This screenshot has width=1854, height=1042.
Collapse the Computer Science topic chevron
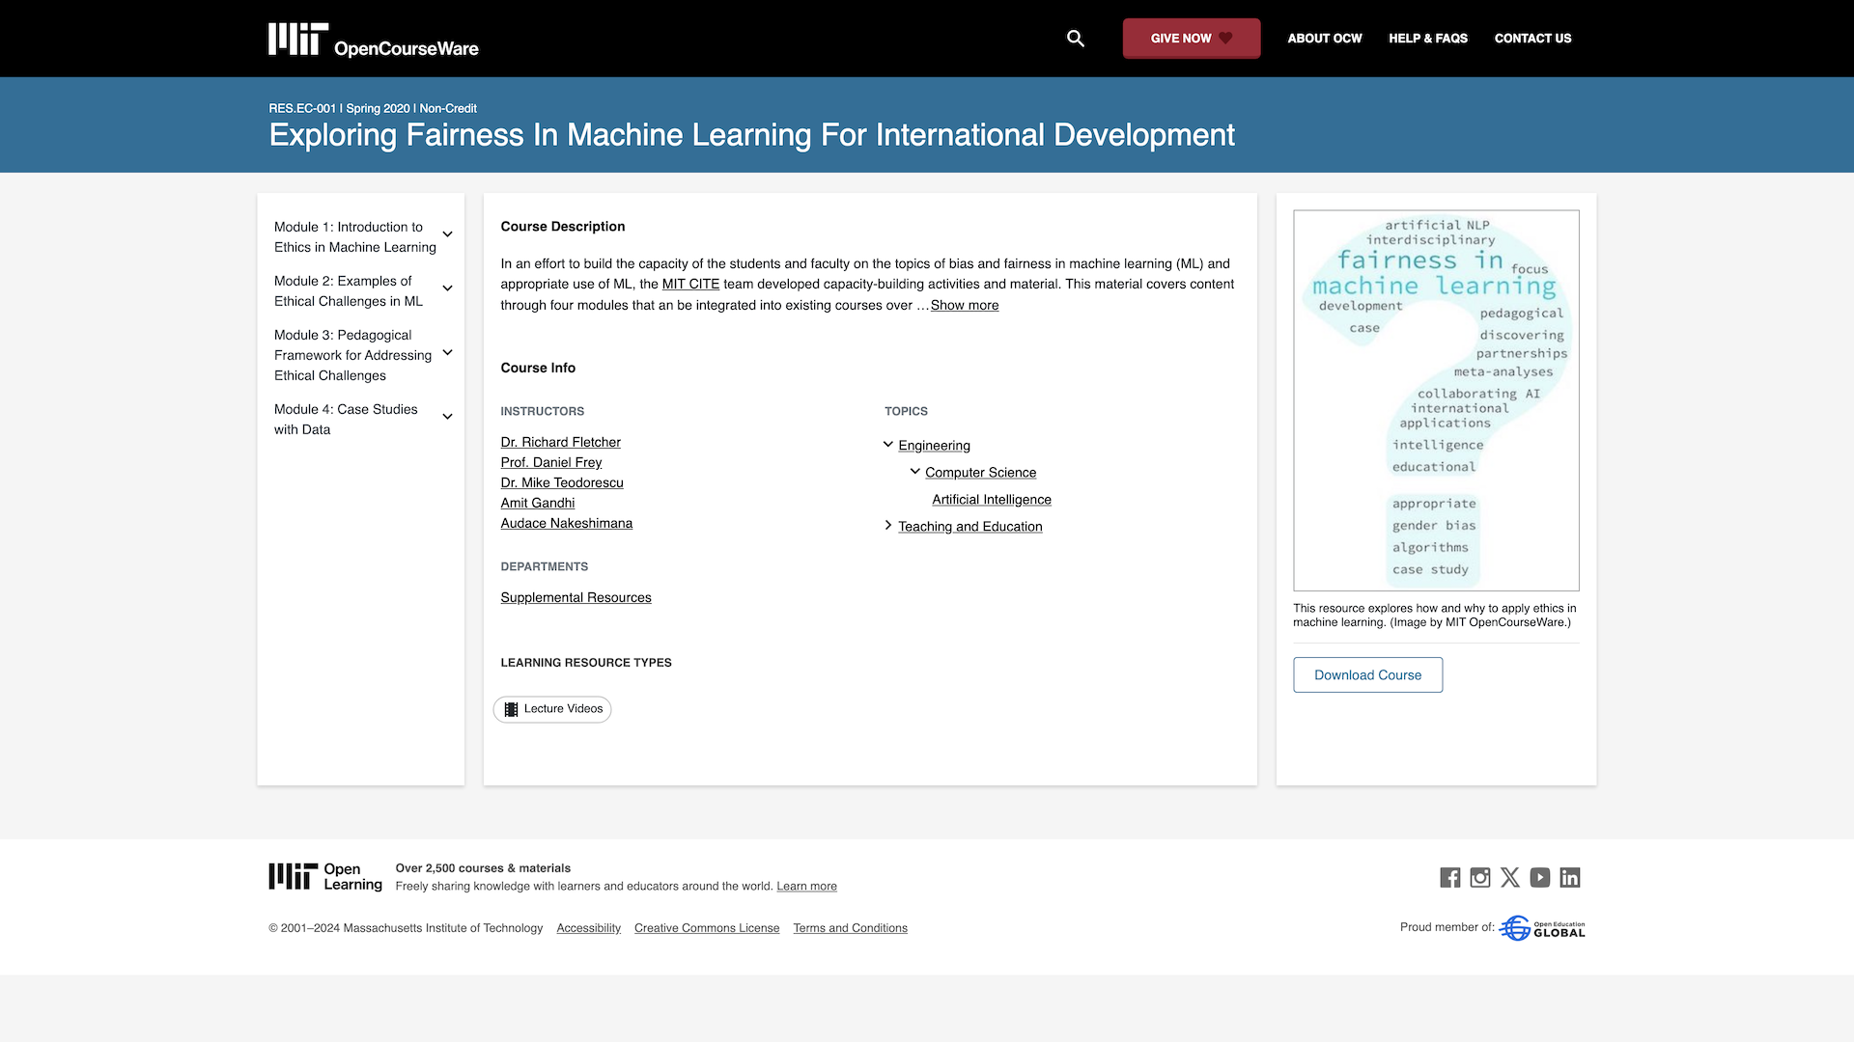(x=915, y=472)
